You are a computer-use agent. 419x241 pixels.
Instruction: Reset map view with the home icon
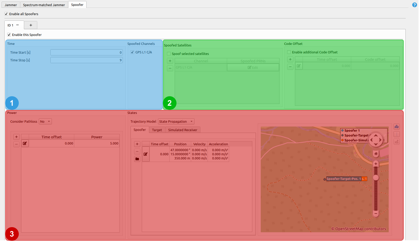pyautogui.click(x=376, y=154)
